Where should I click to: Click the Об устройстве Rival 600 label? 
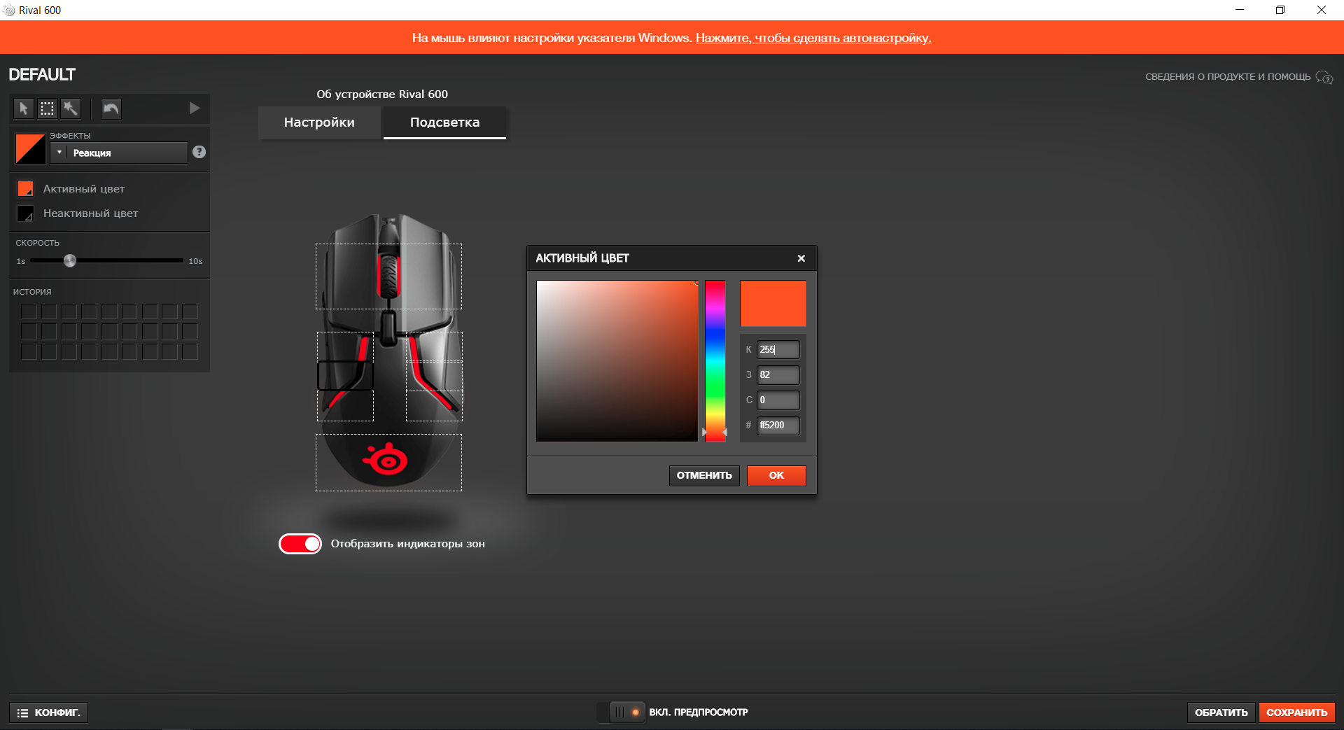pyautogui.click(x=382, y=94)
